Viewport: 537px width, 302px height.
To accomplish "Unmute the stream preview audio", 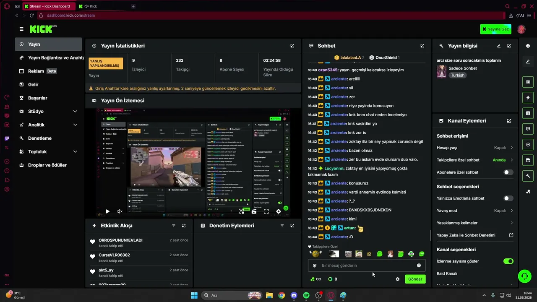I will pos(120,211).
